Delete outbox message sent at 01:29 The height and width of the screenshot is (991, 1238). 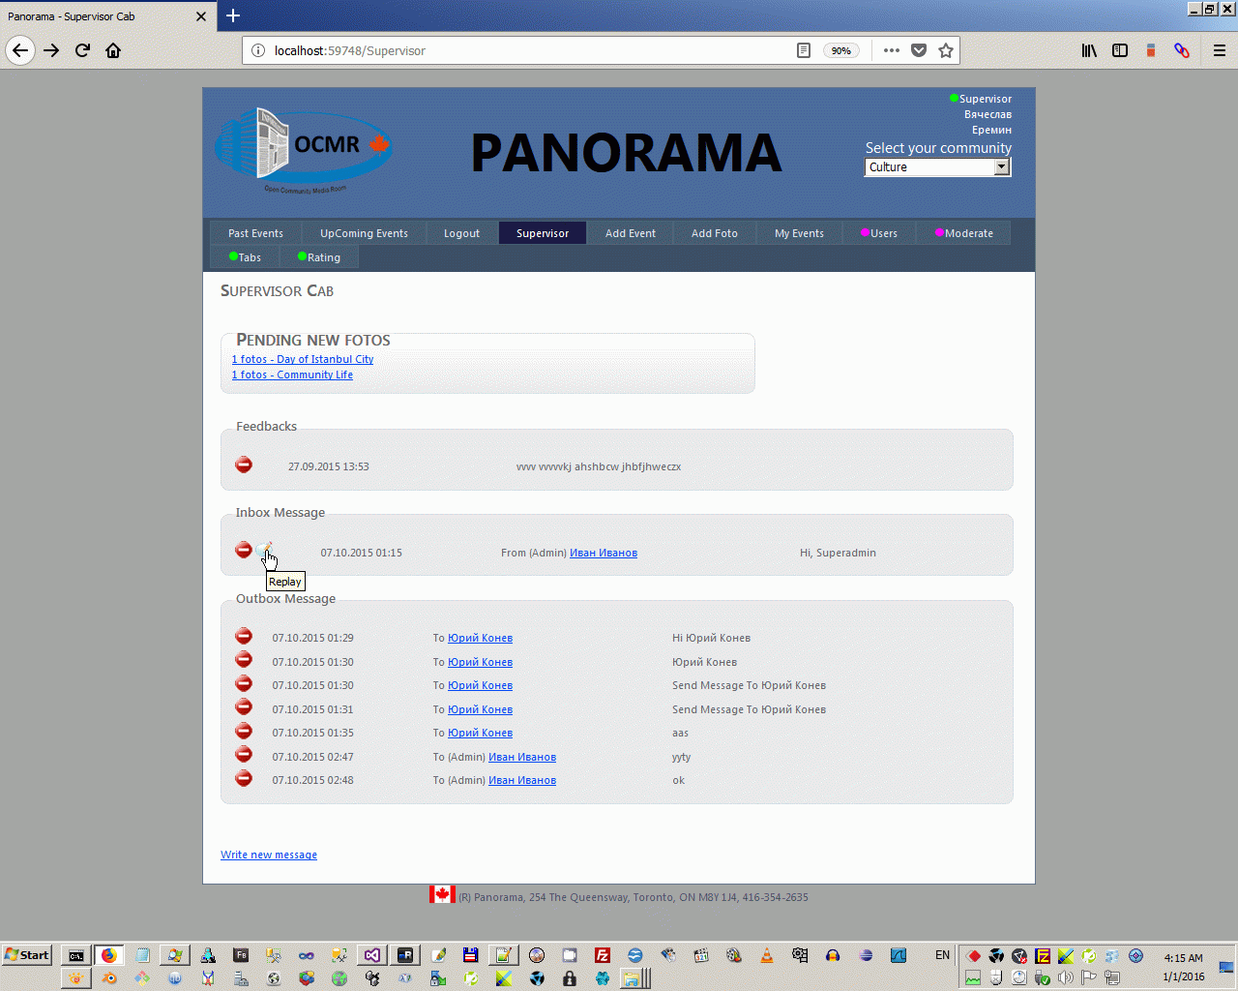[x=244, y=636]
